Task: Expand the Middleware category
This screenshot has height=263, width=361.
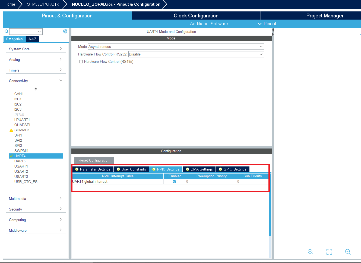Action: 36,230
